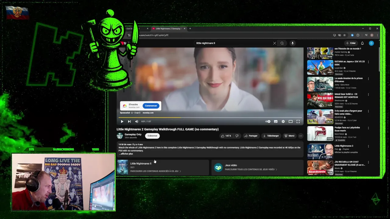Skip to the next video
390x219 pixels.
(x=129, y=121)
